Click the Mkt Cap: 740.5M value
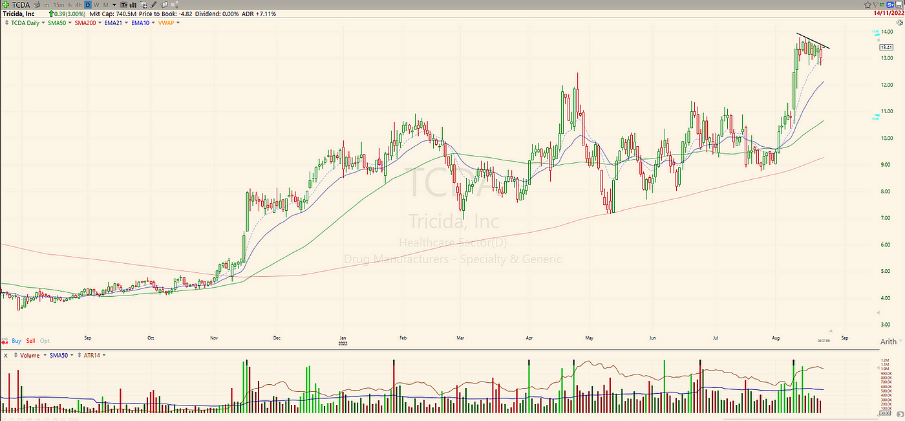This screenshot has height=421, width=905. [x=113, y=14]
